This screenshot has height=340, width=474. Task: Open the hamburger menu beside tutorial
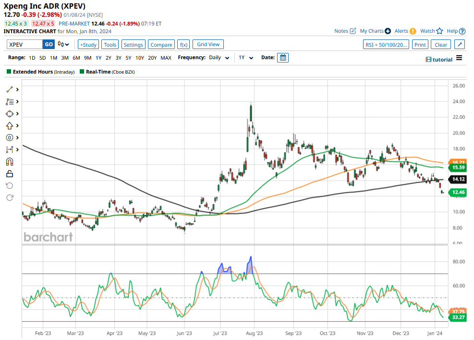459,58
